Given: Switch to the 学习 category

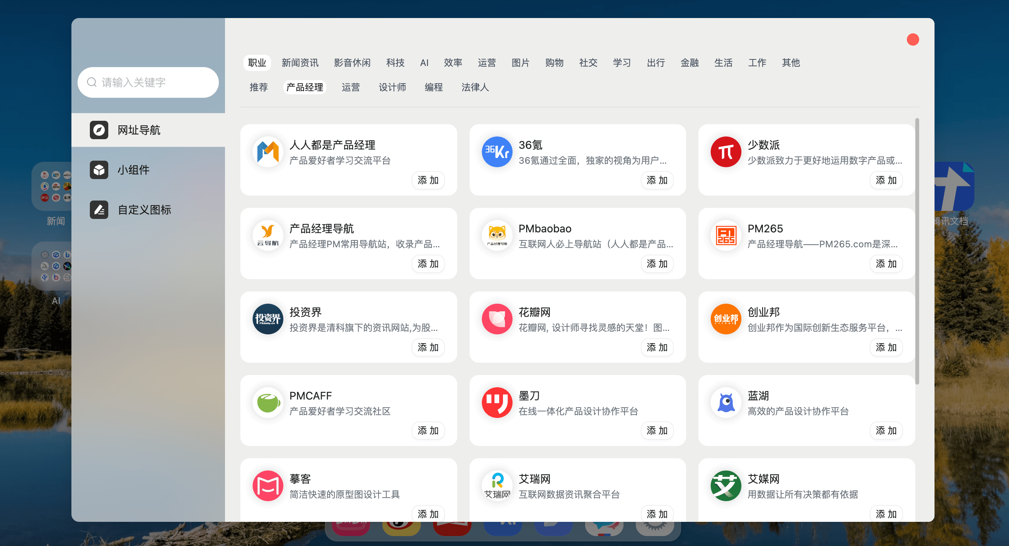Looking at the screenshot, I should click(x=622, y=62).
